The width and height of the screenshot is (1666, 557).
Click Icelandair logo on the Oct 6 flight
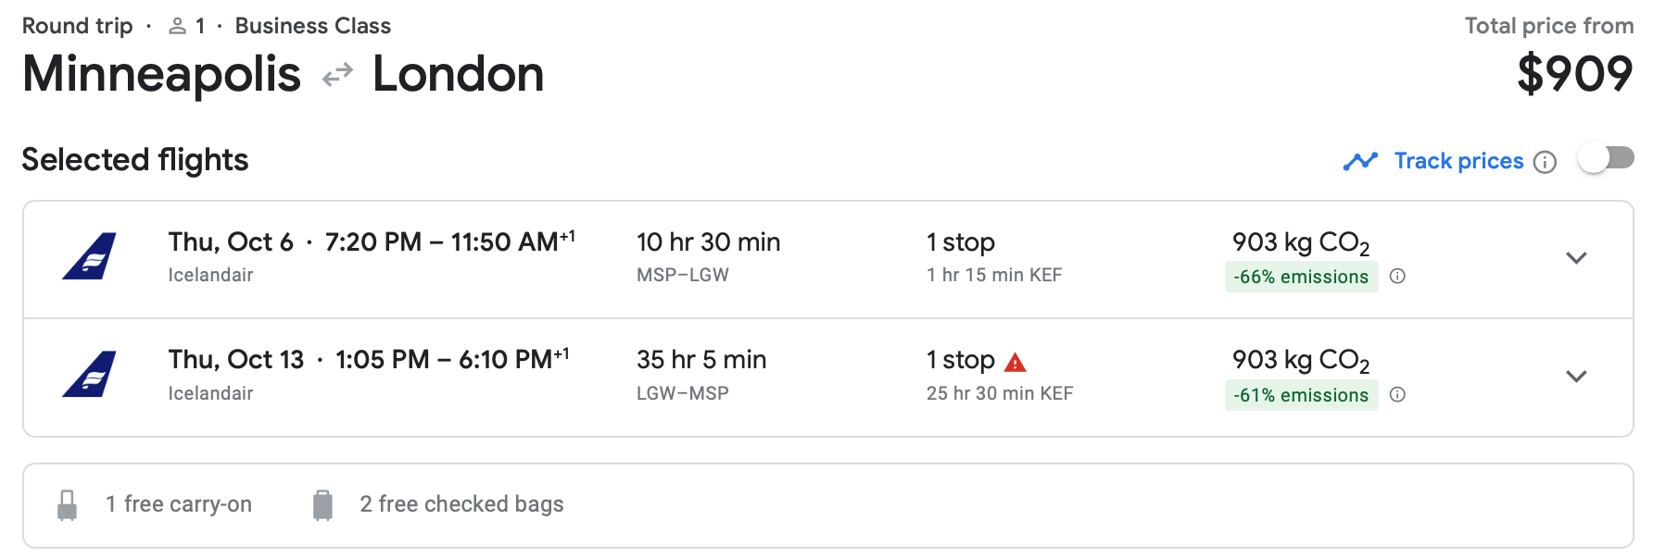click(89, 256)
